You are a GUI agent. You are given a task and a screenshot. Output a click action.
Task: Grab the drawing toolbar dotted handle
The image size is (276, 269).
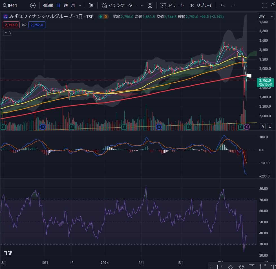click(211, 267)
